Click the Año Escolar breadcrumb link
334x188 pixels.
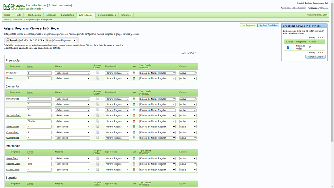tap(17, 20)
